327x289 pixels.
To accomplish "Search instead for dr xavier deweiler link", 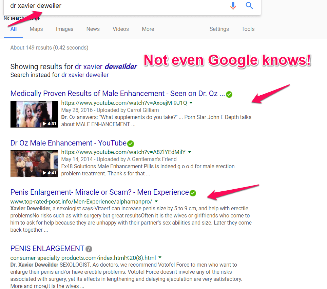I will tap(85, 75).
